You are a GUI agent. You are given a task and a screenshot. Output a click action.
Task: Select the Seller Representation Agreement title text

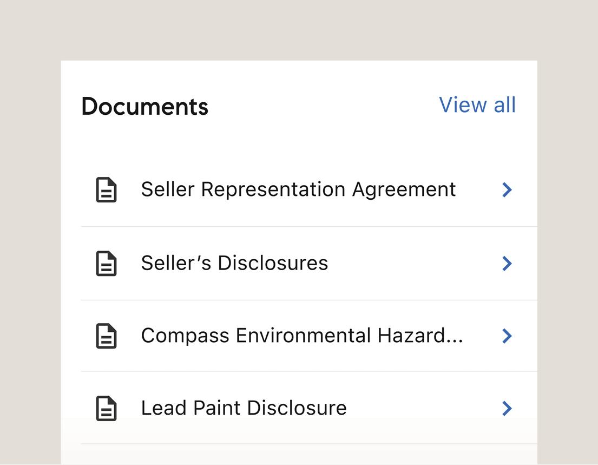[298, 189]
